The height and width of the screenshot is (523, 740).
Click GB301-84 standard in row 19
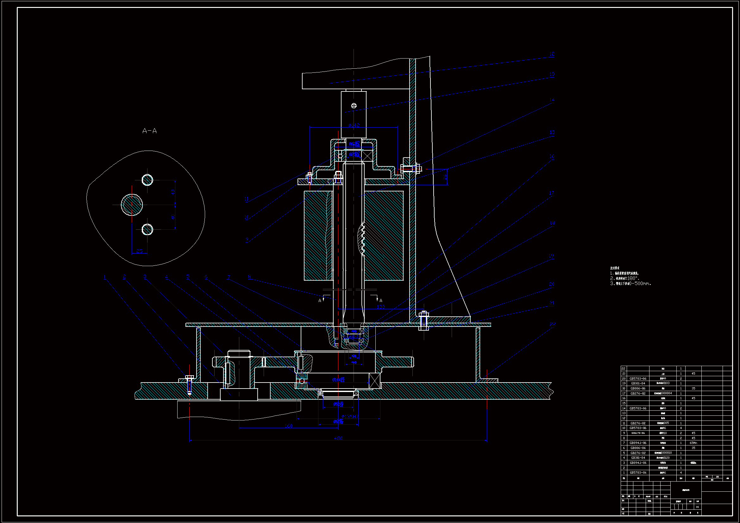click(x=638, y=383)
